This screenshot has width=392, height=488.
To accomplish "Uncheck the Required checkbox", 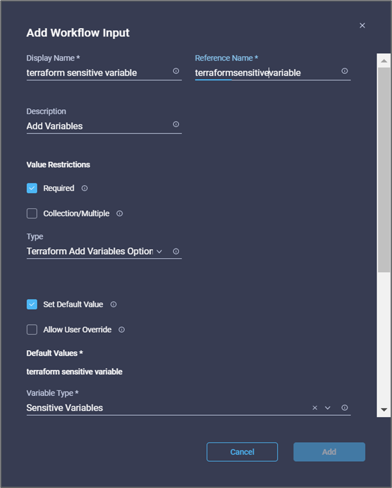I will tap(32, 188).
